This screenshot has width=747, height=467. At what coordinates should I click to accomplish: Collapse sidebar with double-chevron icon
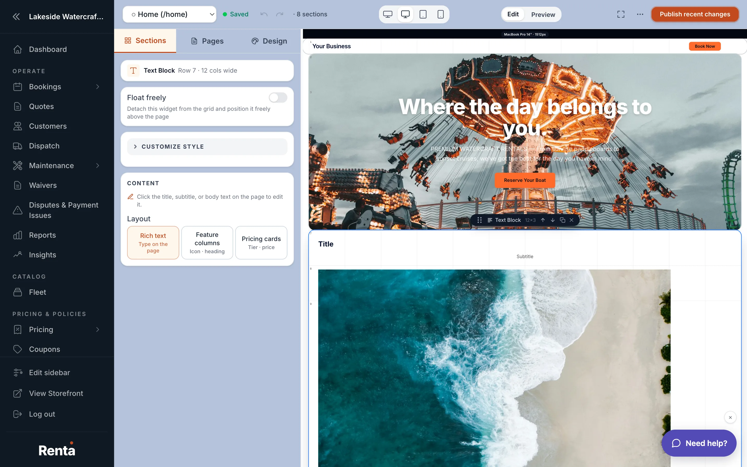tap(16, 17)
